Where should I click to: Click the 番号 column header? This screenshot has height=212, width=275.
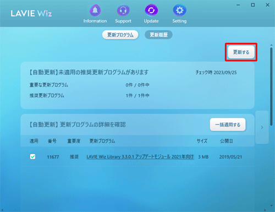pos(52,141)
